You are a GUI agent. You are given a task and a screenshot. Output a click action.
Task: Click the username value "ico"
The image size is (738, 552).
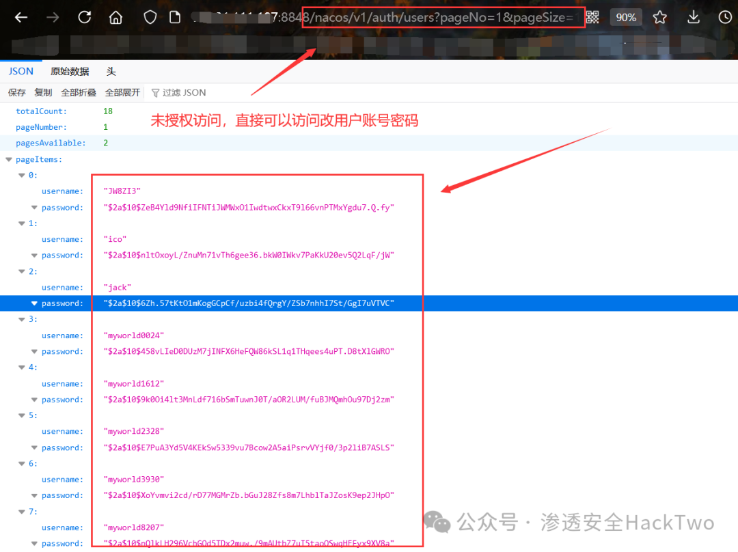pos(115,239)
